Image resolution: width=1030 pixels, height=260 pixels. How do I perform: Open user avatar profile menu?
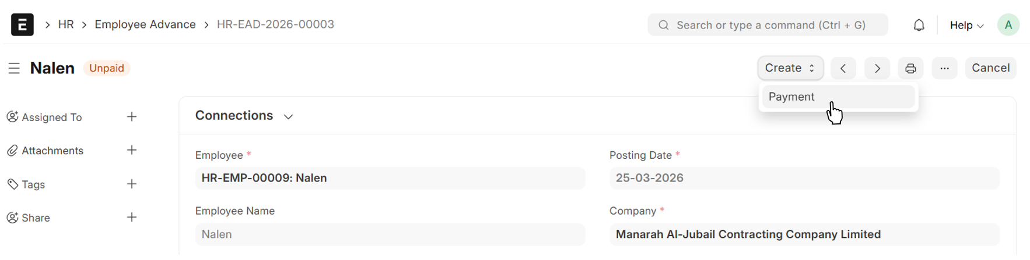[x=1008, y=25]
